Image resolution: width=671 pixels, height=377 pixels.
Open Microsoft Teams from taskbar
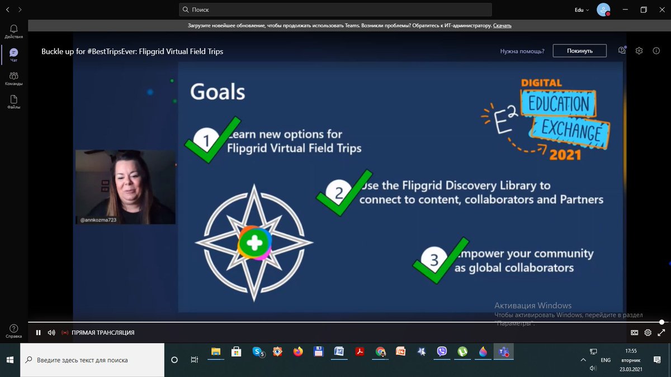(504, 352)
